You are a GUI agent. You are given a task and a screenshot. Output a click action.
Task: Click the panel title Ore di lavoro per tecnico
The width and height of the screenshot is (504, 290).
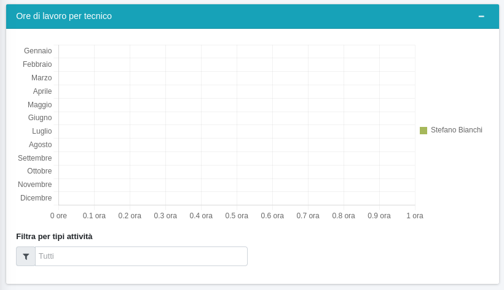64,16
